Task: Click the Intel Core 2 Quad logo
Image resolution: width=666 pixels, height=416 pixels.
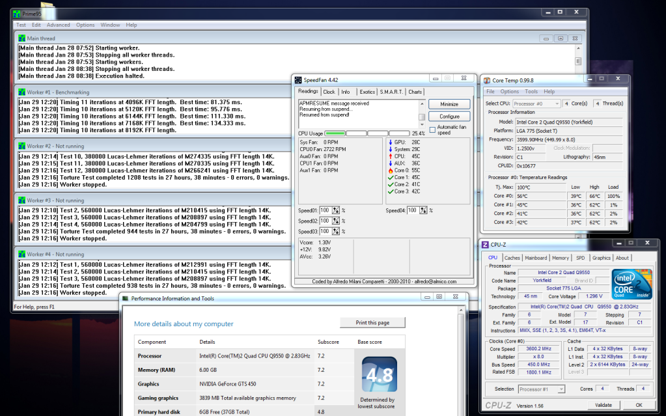Action: coord(631,284)
